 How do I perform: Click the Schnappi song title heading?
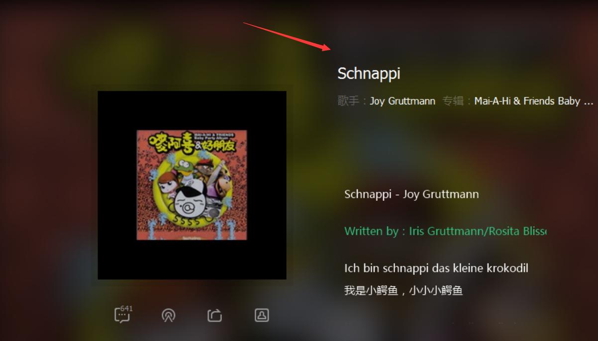369,74
